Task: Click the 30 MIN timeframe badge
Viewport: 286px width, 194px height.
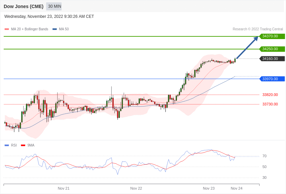Action: (x=54, y=6)
